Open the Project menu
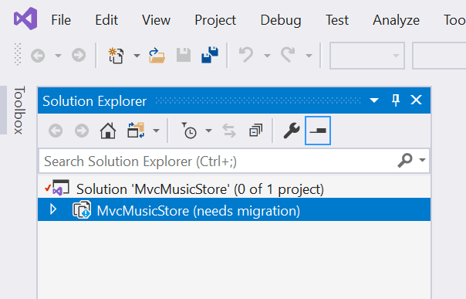Screen dimensions: 466x299 pos(215,20)
